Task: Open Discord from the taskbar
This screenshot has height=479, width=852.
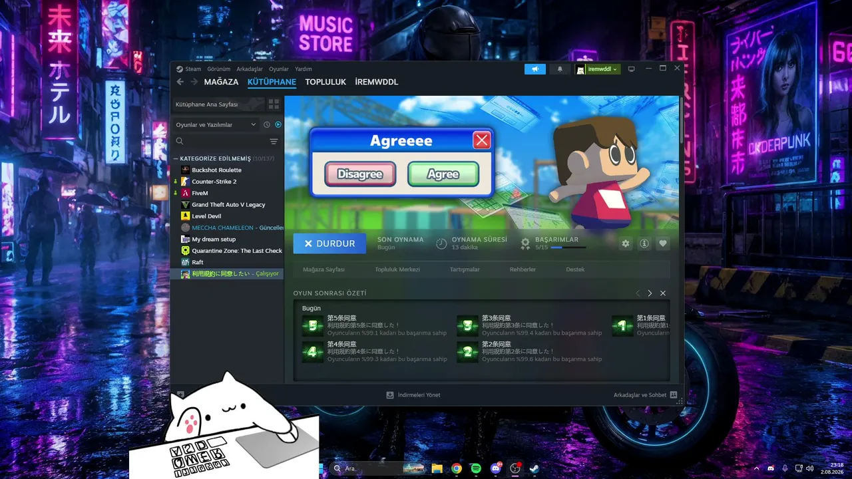Action: point(495,468)
